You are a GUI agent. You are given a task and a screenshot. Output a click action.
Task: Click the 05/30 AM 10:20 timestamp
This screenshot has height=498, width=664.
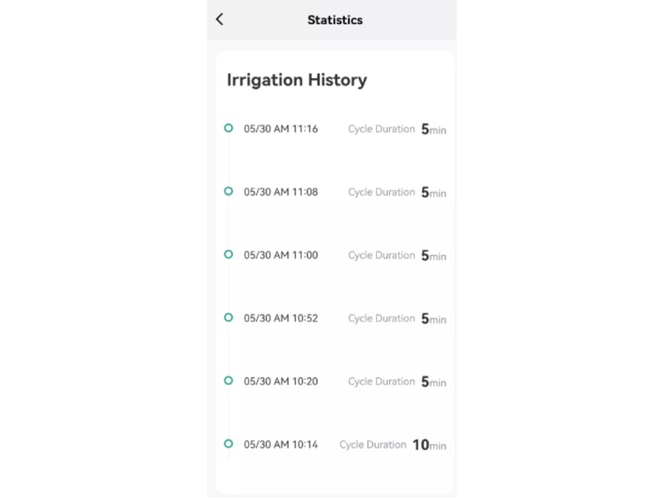tap(281, 381)
